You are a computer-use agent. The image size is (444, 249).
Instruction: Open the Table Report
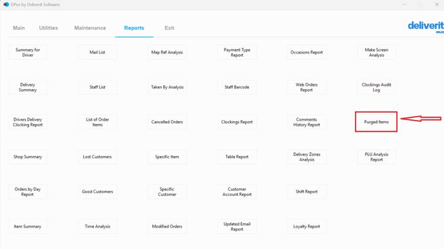tap(237, 157)
